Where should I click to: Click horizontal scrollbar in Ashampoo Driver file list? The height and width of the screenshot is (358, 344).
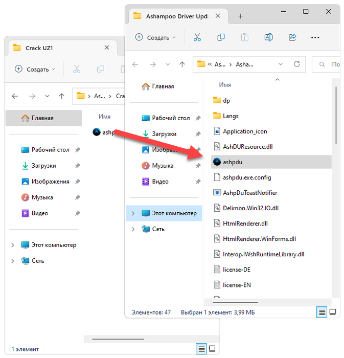coord(235,302)
